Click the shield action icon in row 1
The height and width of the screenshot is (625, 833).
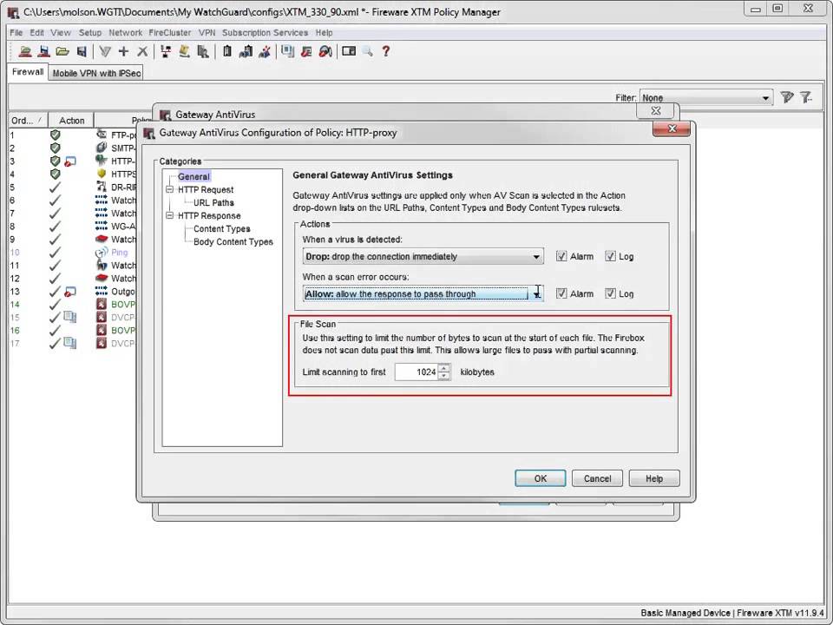[x=55, y=135]
